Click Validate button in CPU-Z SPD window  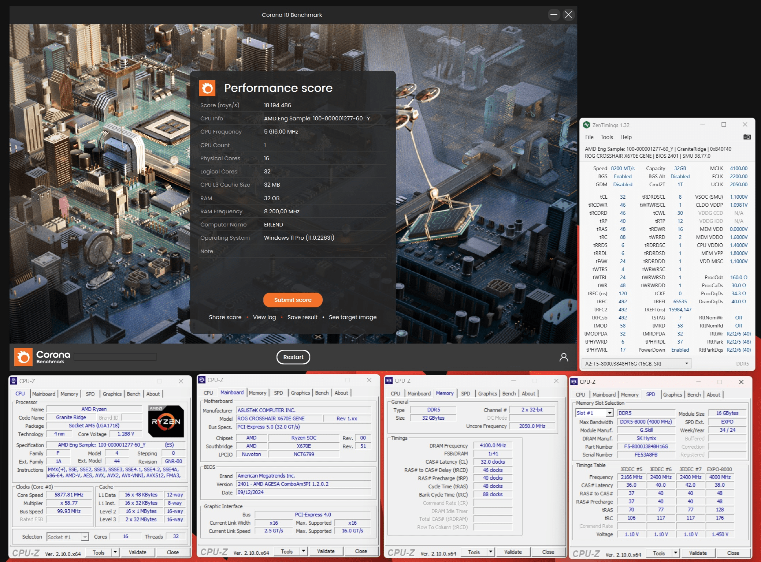(698, 553)
